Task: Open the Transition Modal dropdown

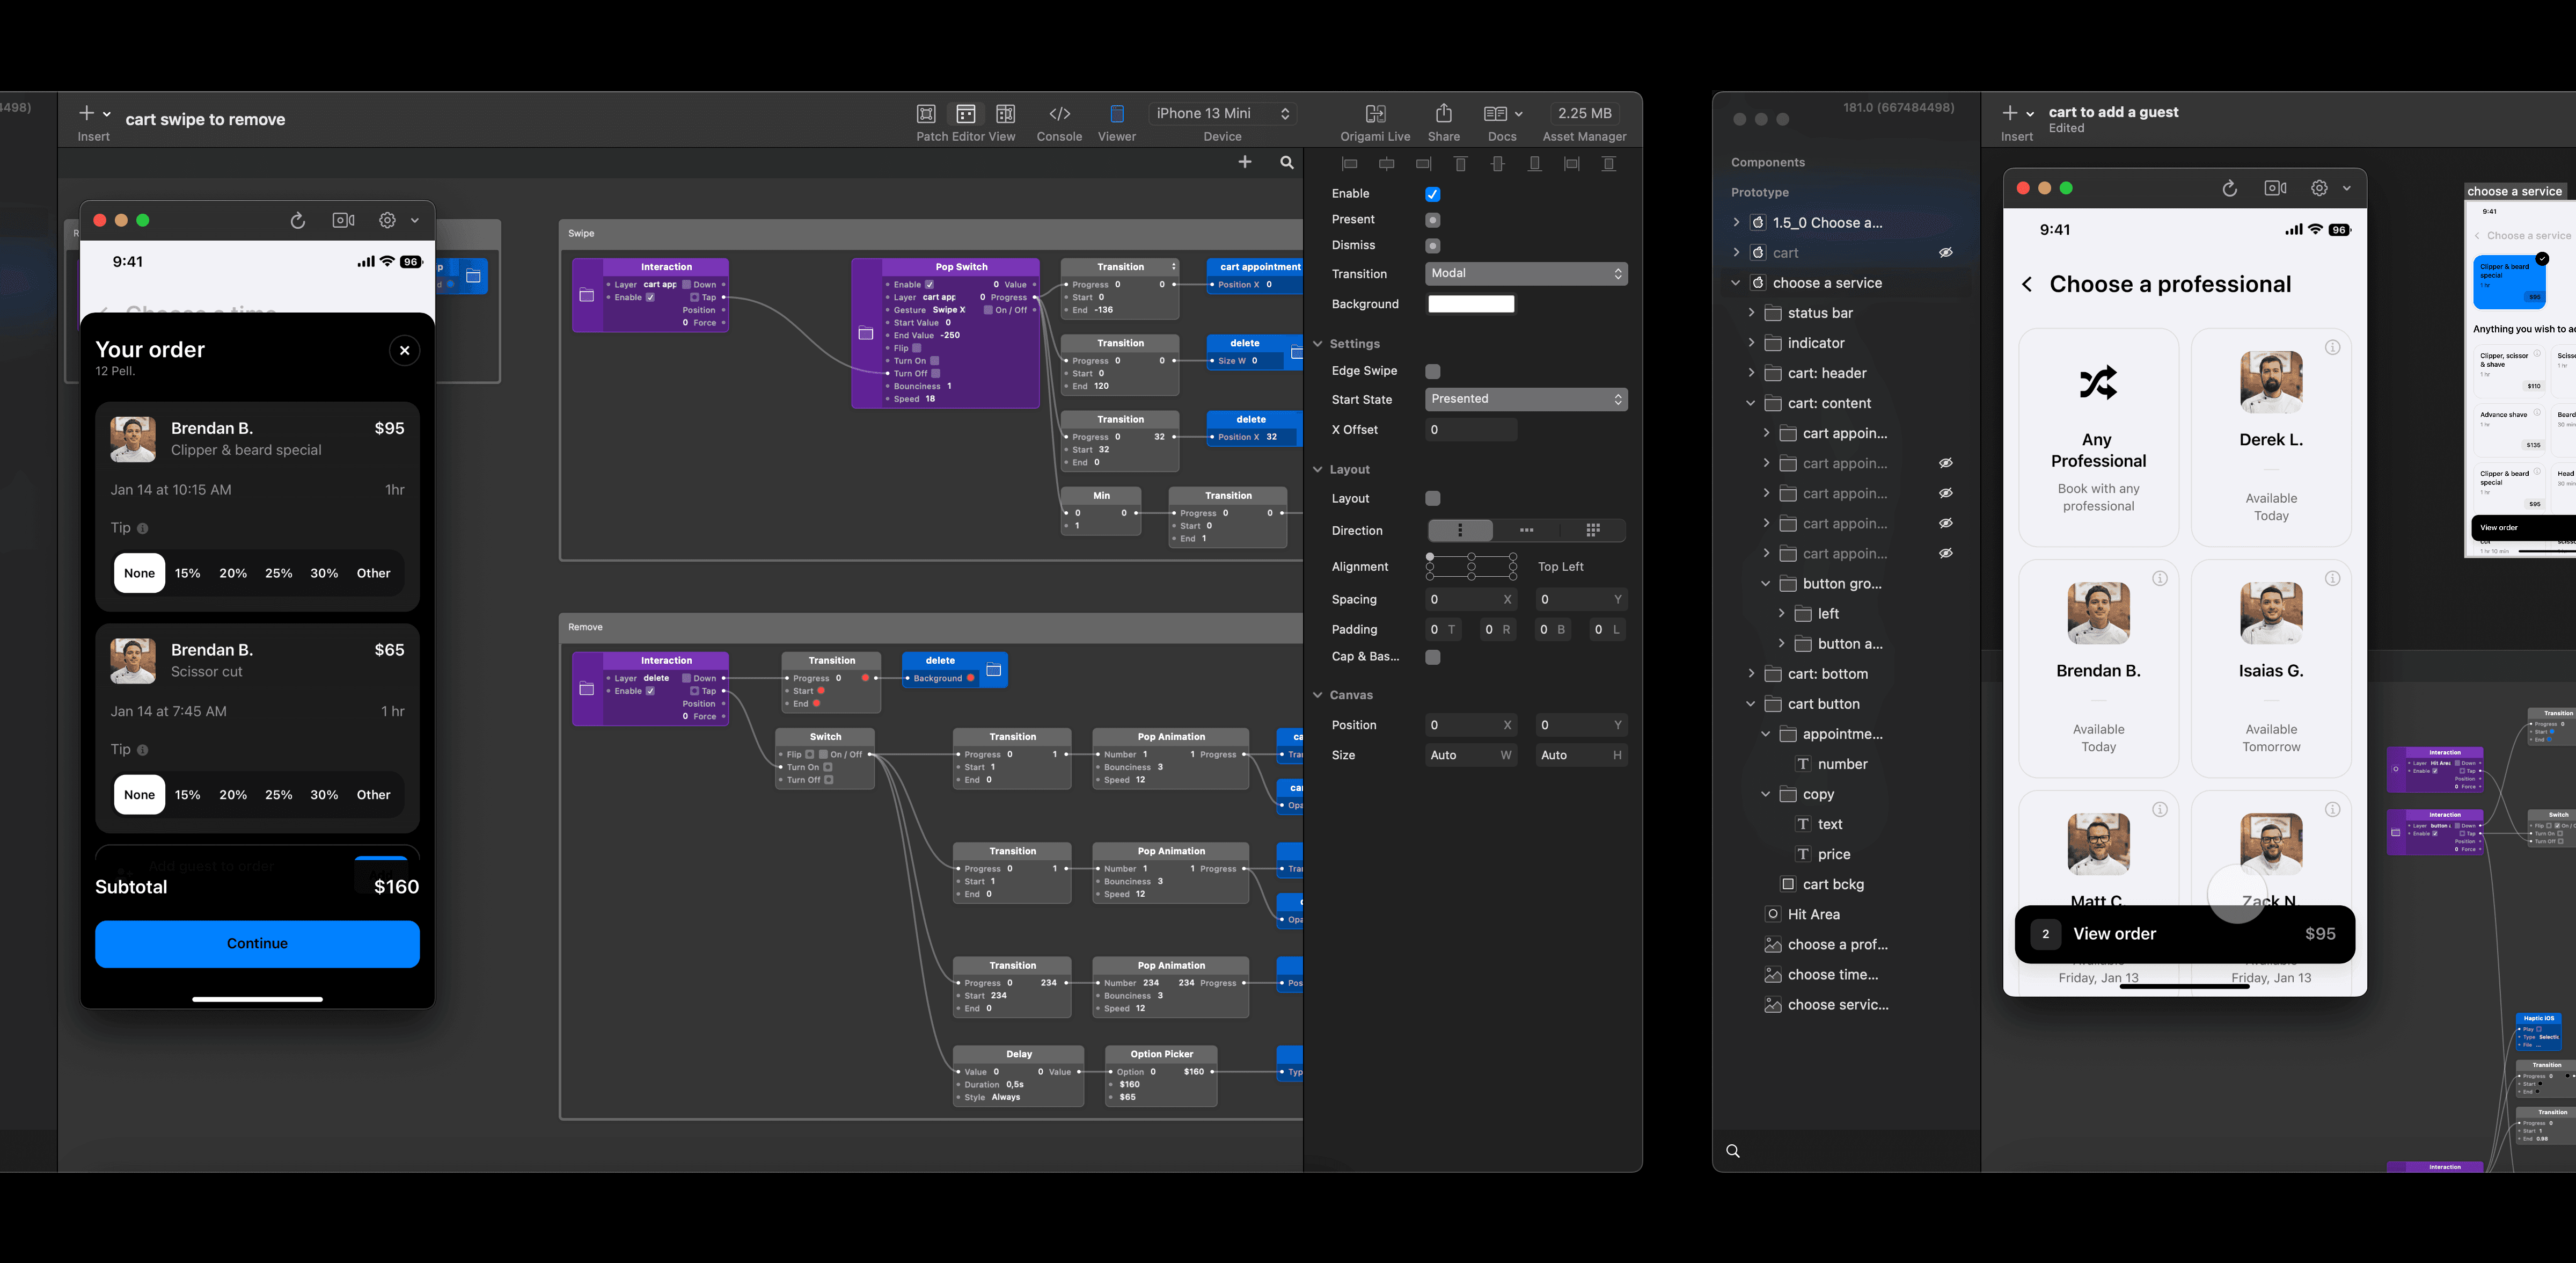Action: (1525, 273)
